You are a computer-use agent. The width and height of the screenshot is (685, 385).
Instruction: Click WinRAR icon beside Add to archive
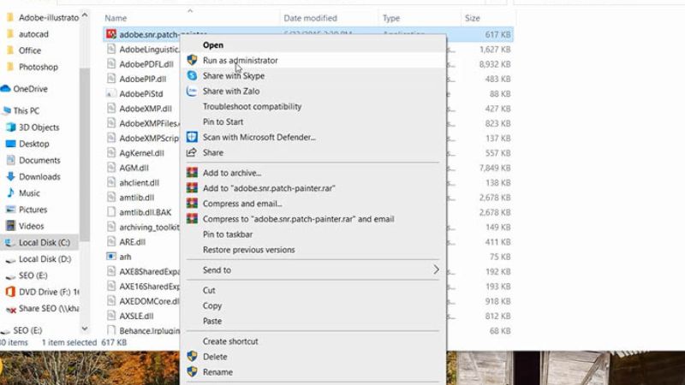pos(192,173)
